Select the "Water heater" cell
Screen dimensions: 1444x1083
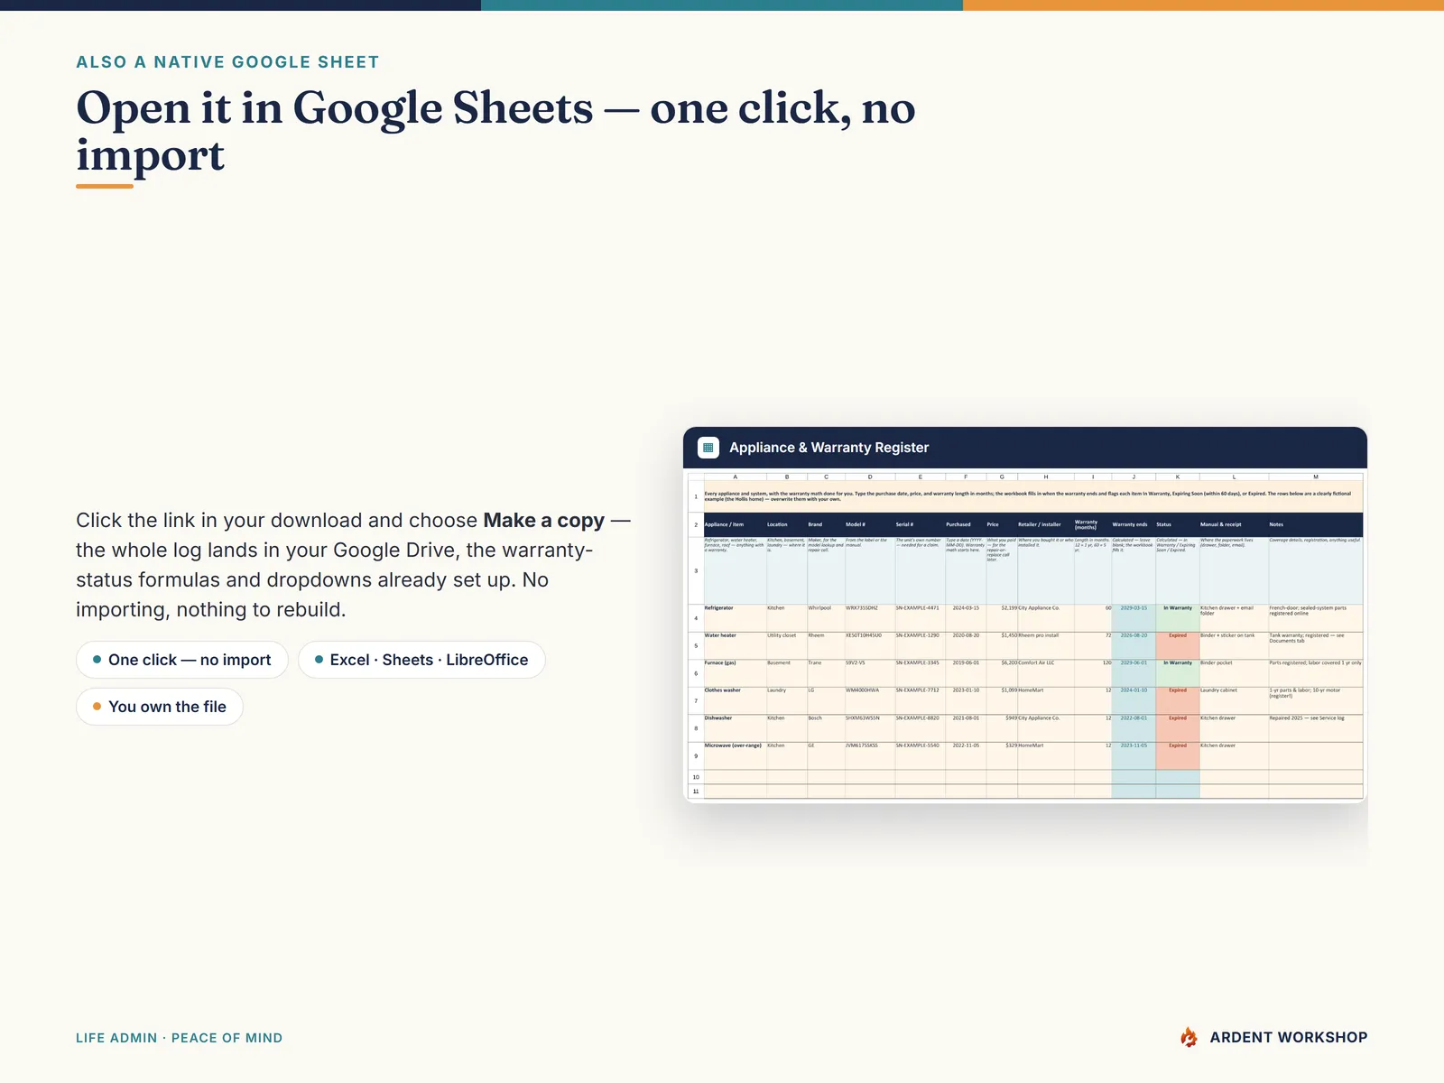point(735,645)
